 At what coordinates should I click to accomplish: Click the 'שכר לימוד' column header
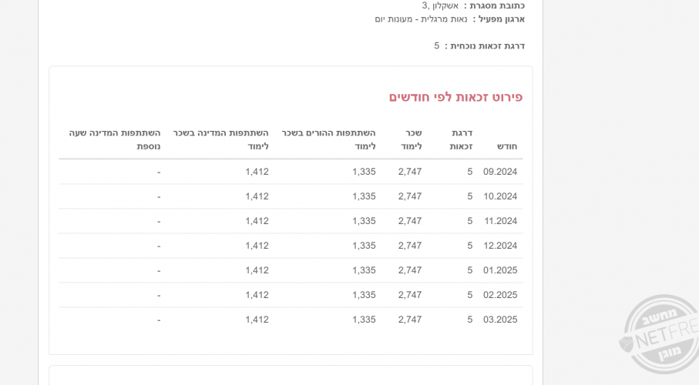click(412, 139)
